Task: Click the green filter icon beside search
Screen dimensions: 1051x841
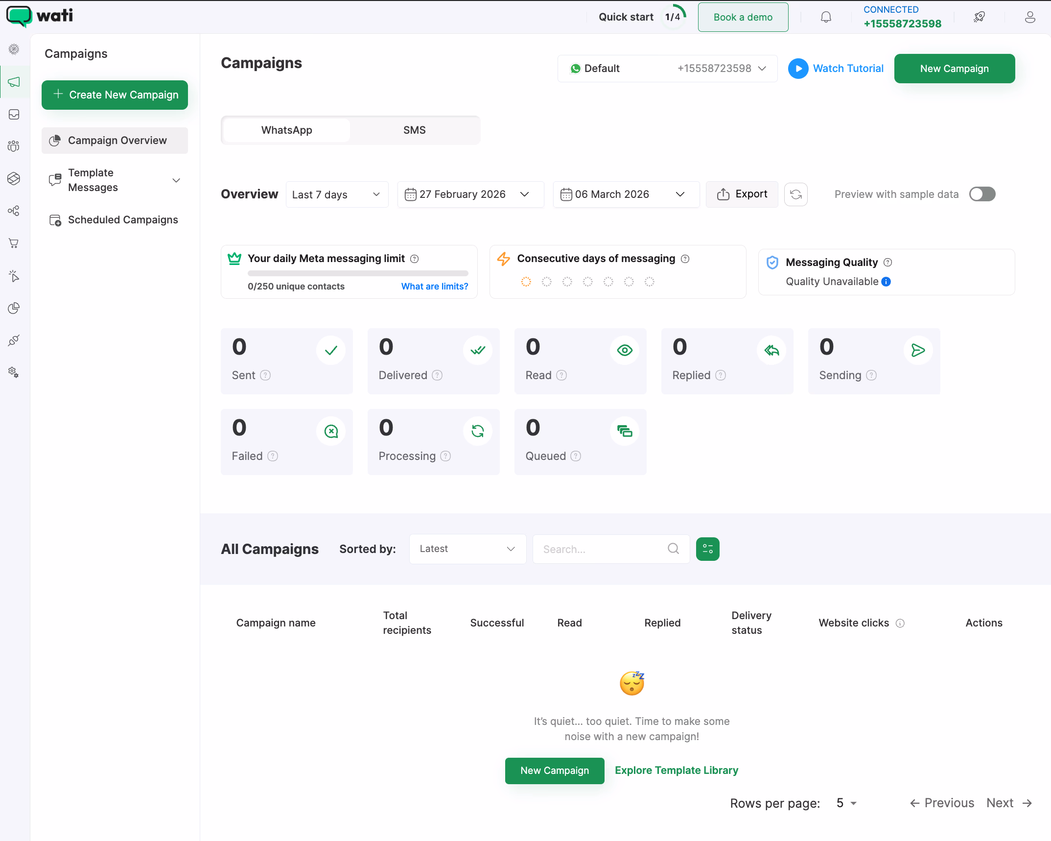Action: tap(707, 549)
